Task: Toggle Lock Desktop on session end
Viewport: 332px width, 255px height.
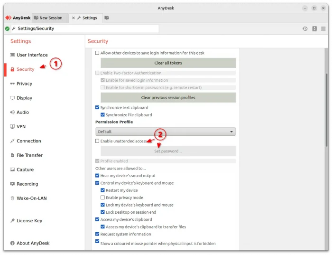Action: click(x=103, y=212)
